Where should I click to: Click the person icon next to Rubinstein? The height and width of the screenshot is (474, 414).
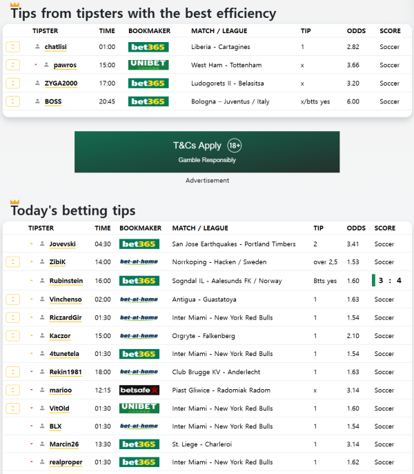point(42,281)
